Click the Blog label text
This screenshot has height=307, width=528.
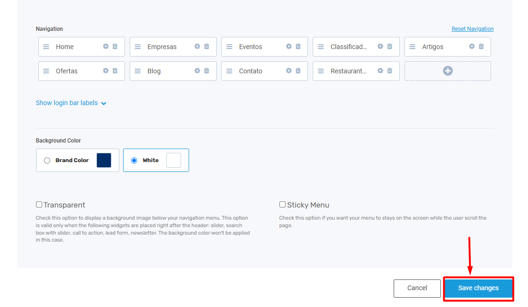pos(154,71)
